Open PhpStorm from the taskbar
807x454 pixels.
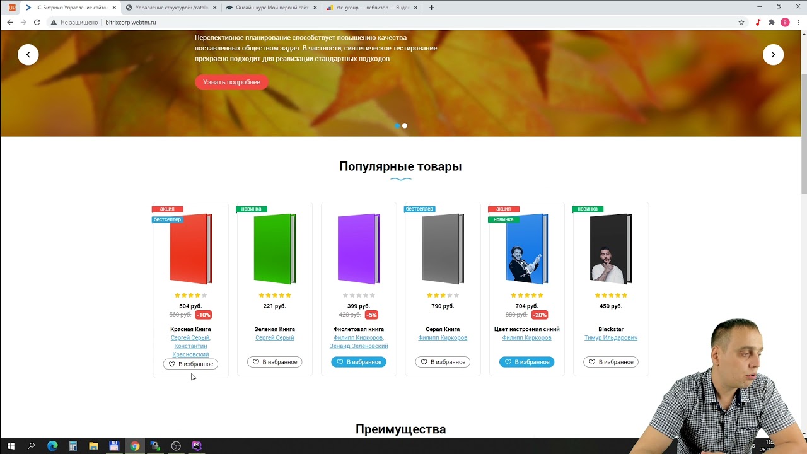coord(197,446)
